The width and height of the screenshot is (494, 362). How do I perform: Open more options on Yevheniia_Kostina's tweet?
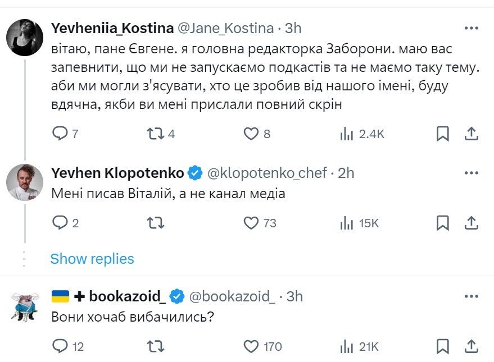click(x=471, y=28)
